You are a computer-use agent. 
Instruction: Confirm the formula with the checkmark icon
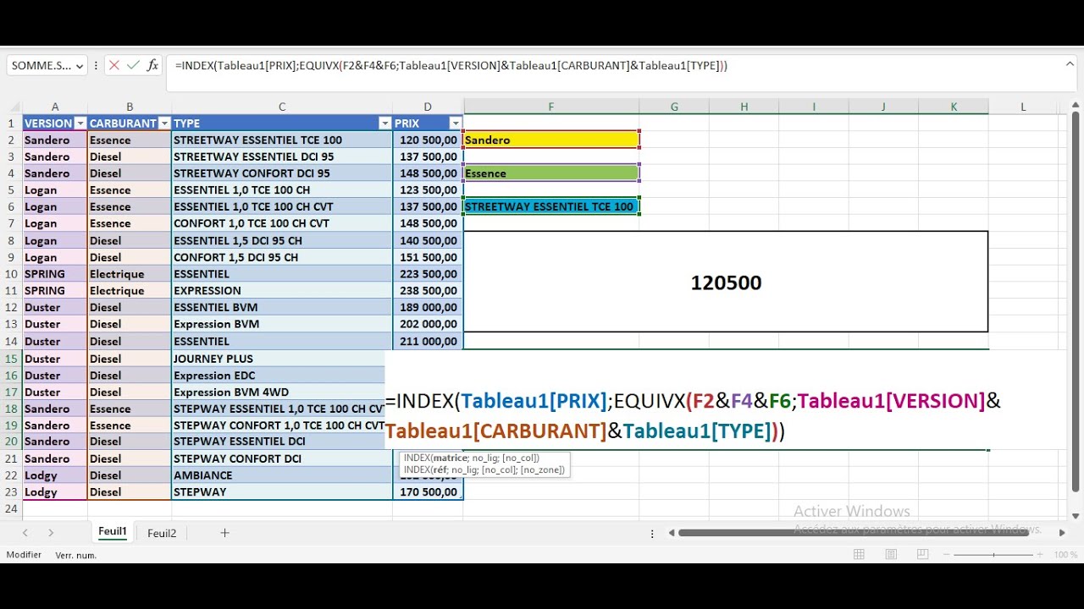pos(133,65)
